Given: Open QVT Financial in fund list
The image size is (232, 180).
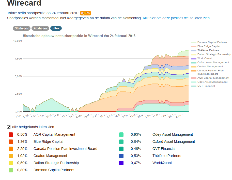Looking at the screenshot, I should [x=164, y=149].
